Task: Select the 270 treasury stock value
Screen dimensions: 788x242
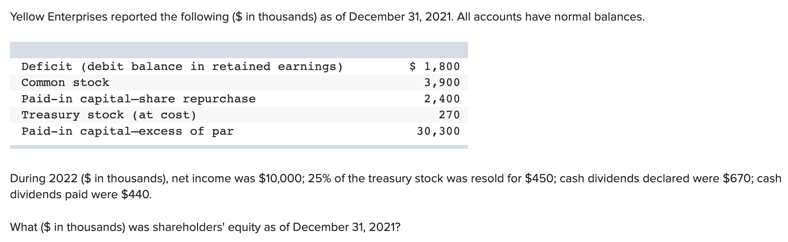Action: pyautogui.click(x=449, y=115)
